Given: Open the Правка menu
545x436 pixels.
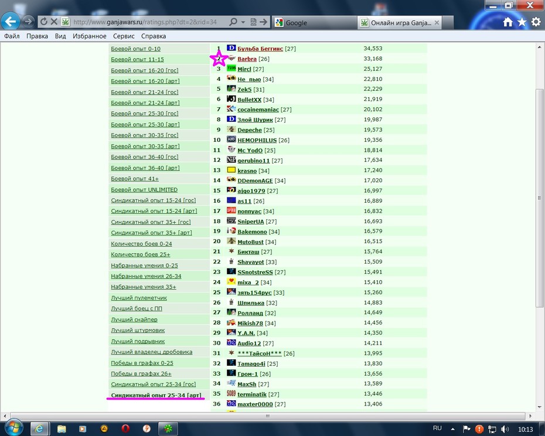Looking at the screenshot, I should click(37, 36).
